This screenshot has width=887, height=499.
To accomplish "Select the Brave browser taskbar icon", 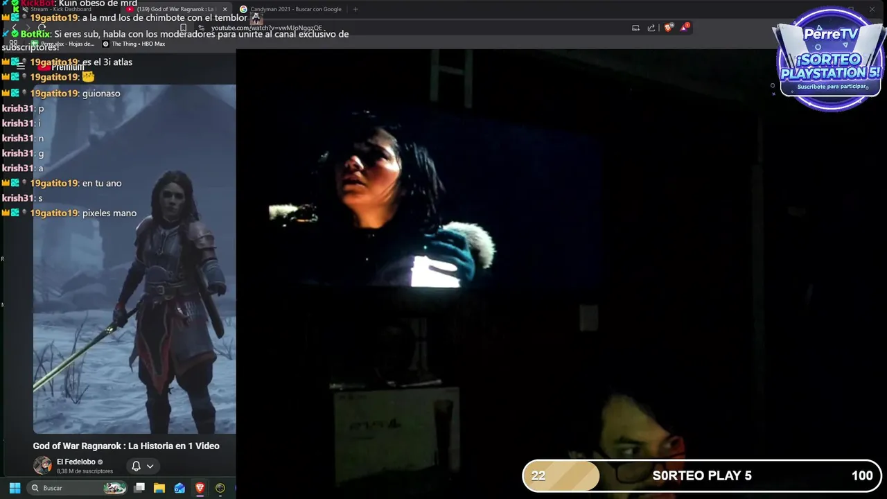I will 200,488.
